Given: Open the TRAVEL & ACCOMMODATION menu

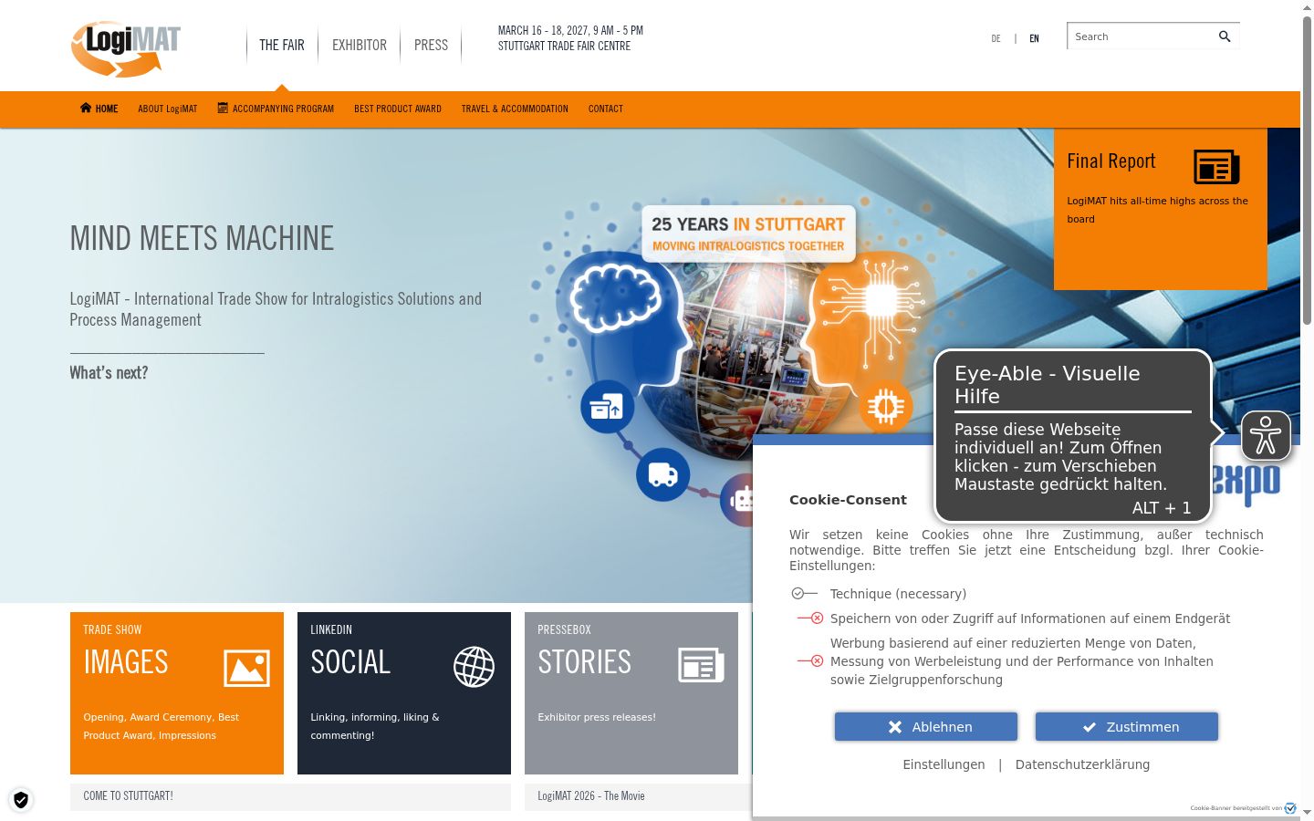Looking at the screenshot, I should pyautogui.click(x=515, y=109).
